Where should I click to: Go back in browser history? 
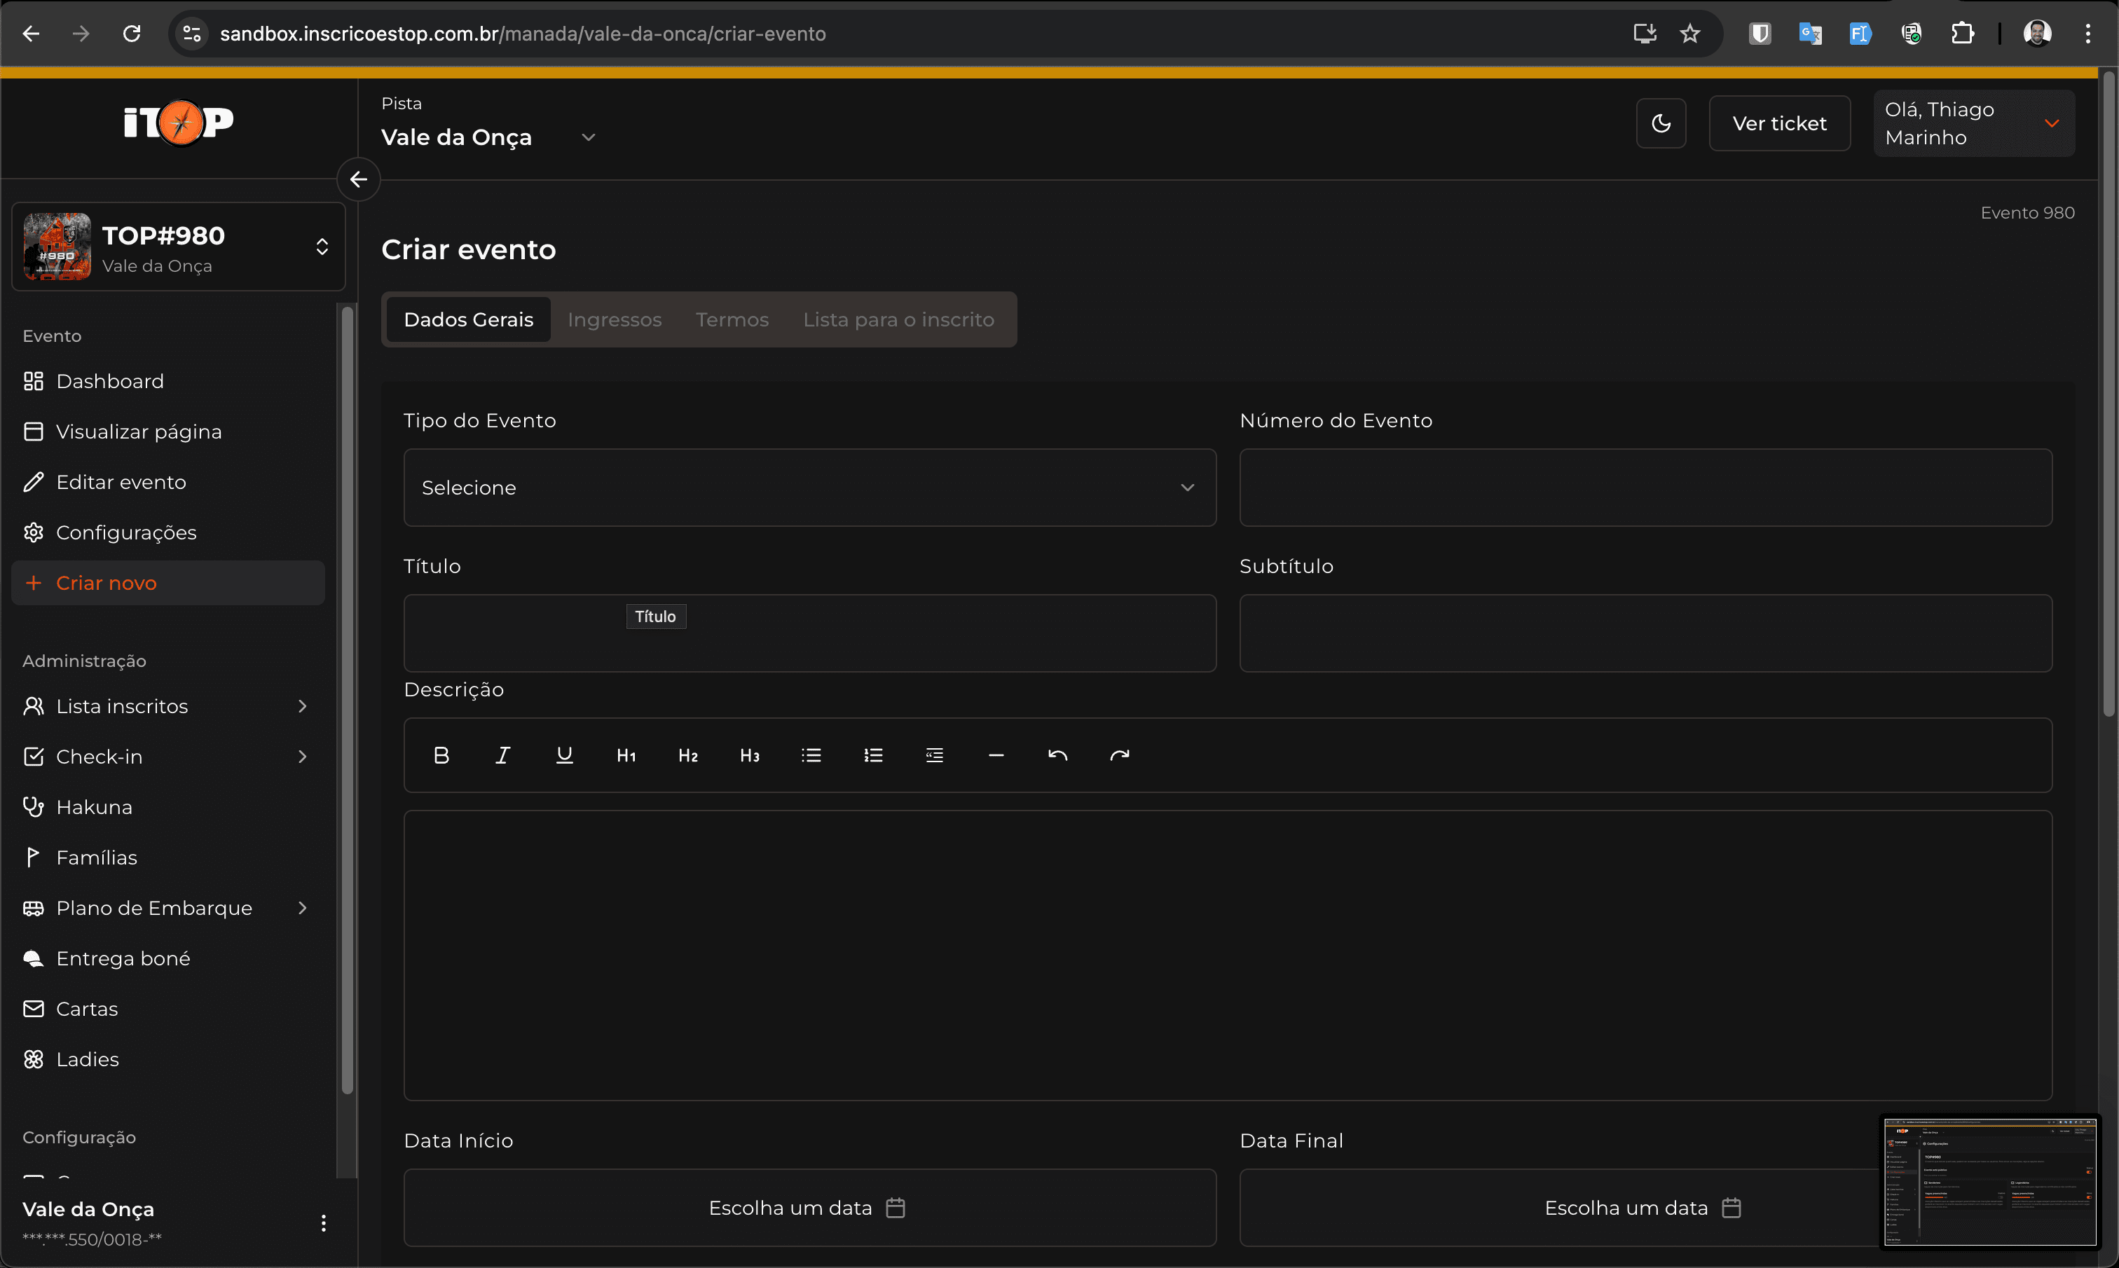click(31, 34)
